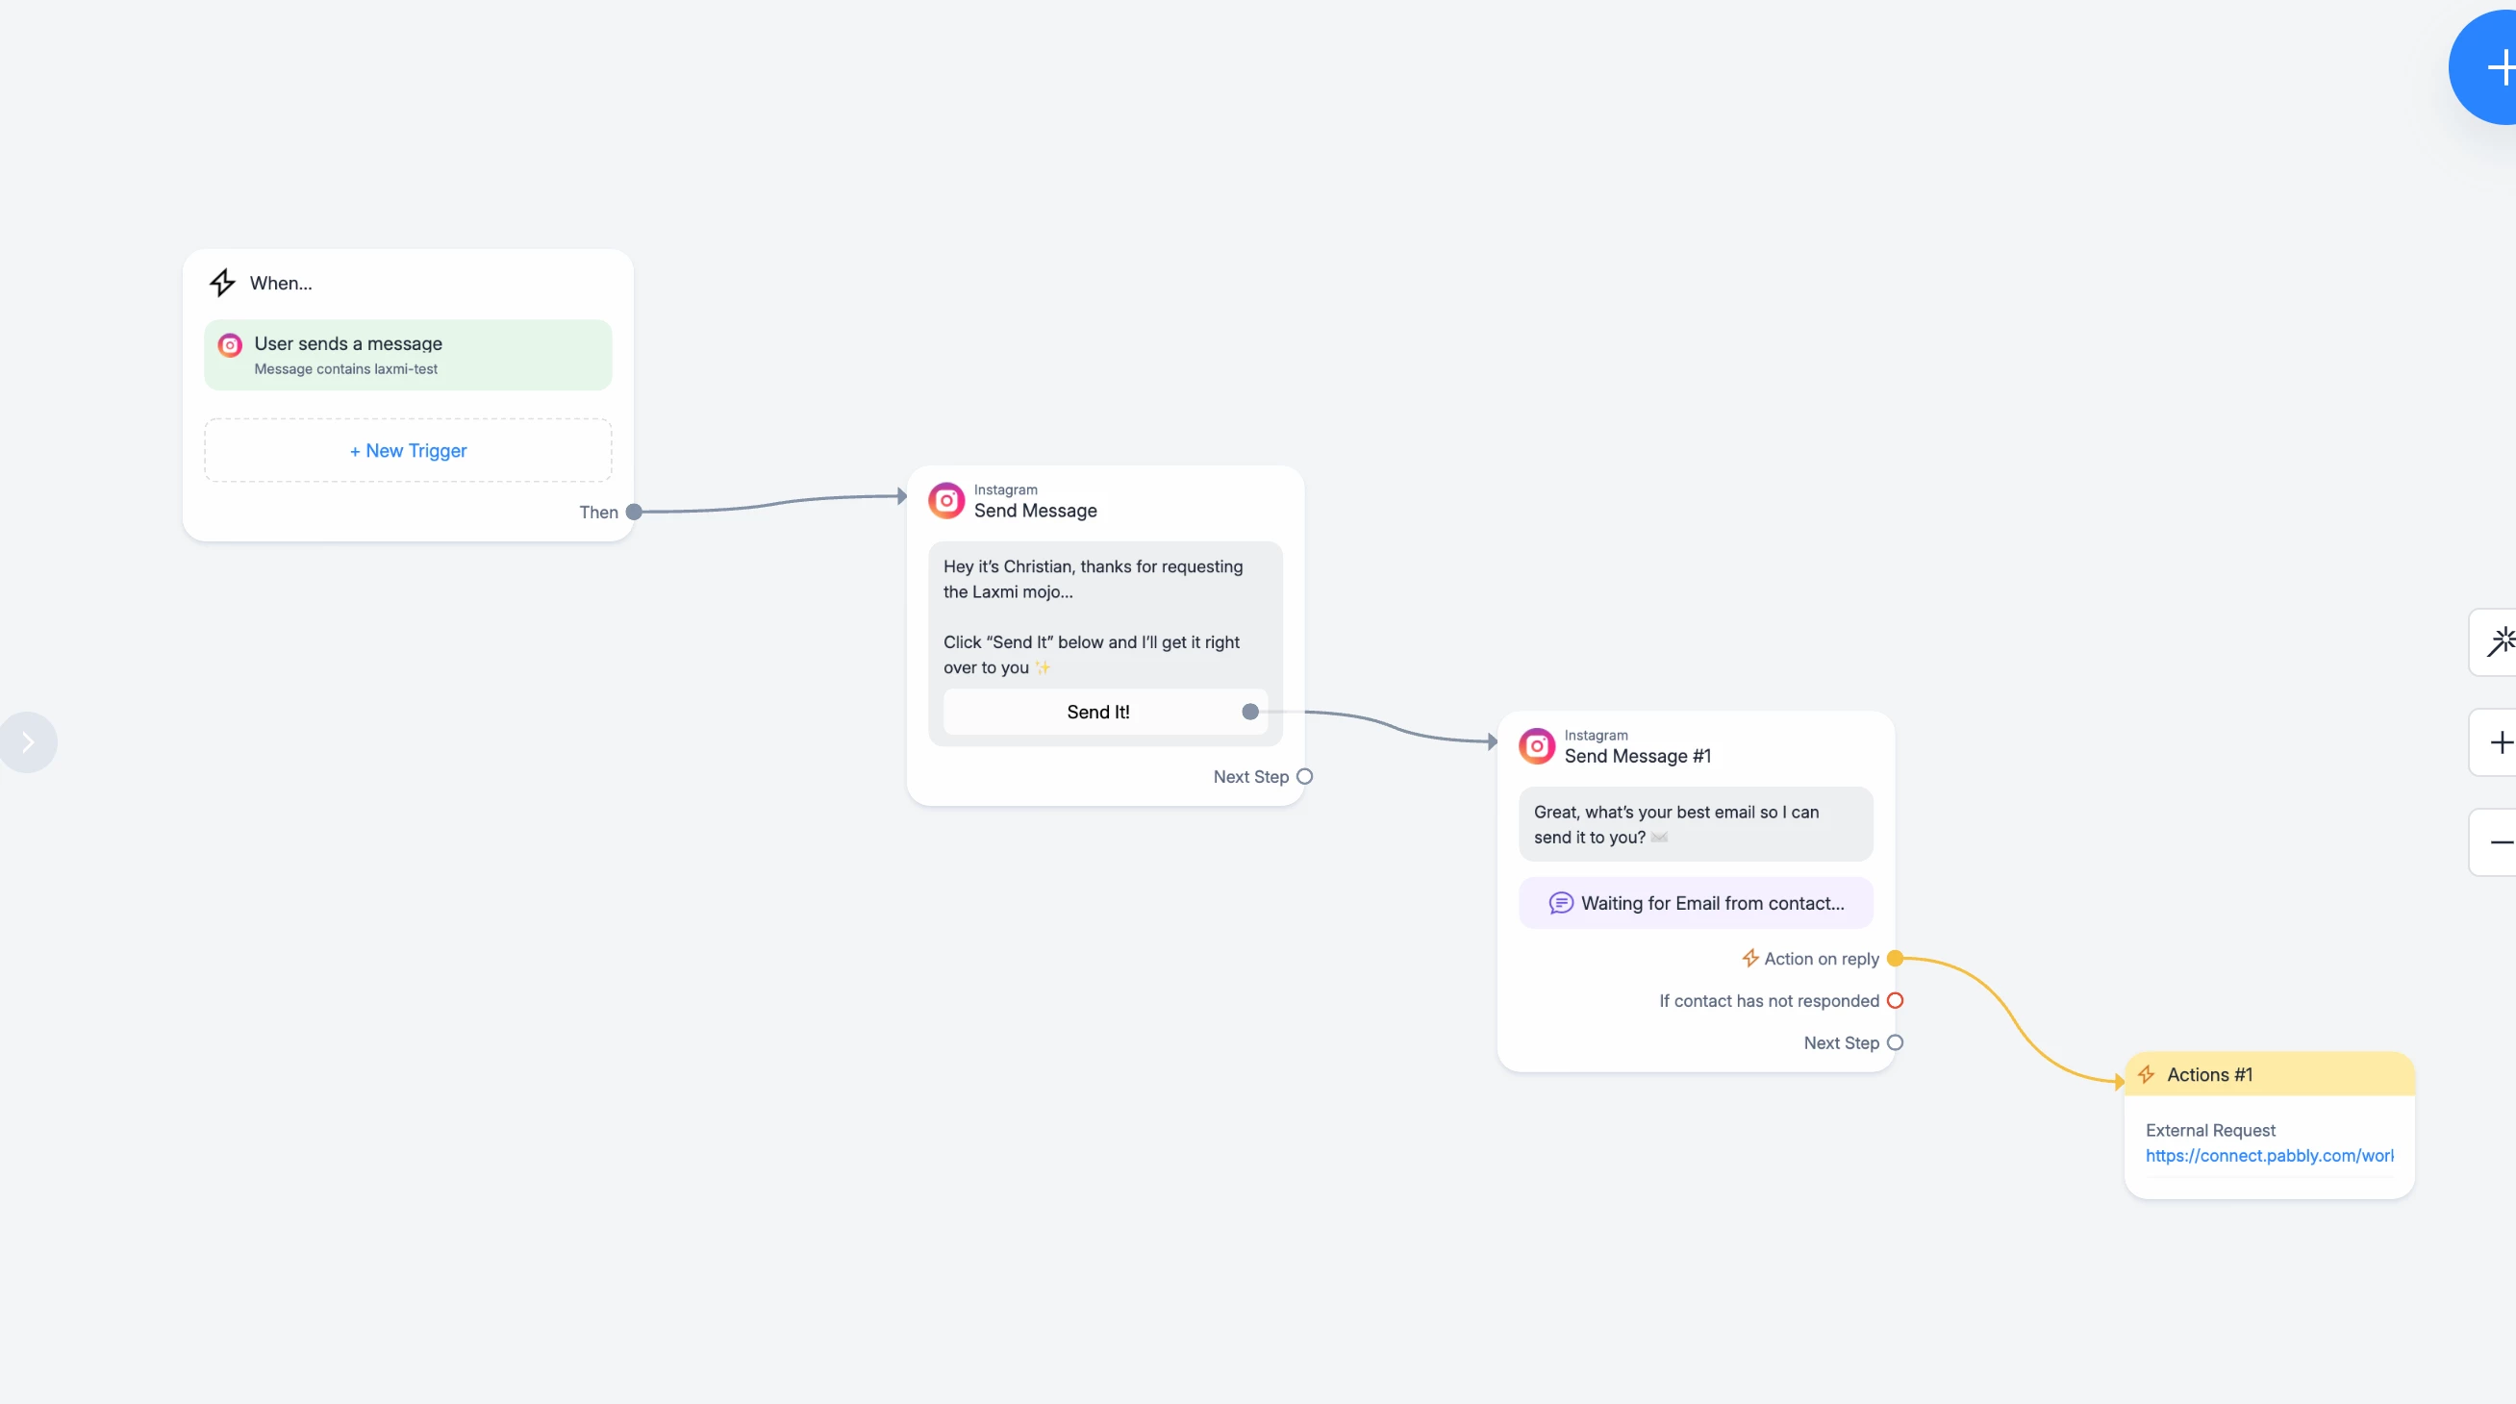Click Instagram icon on Send Message node
This screenshot has width=2516, height=1404.
click(946, 501)
